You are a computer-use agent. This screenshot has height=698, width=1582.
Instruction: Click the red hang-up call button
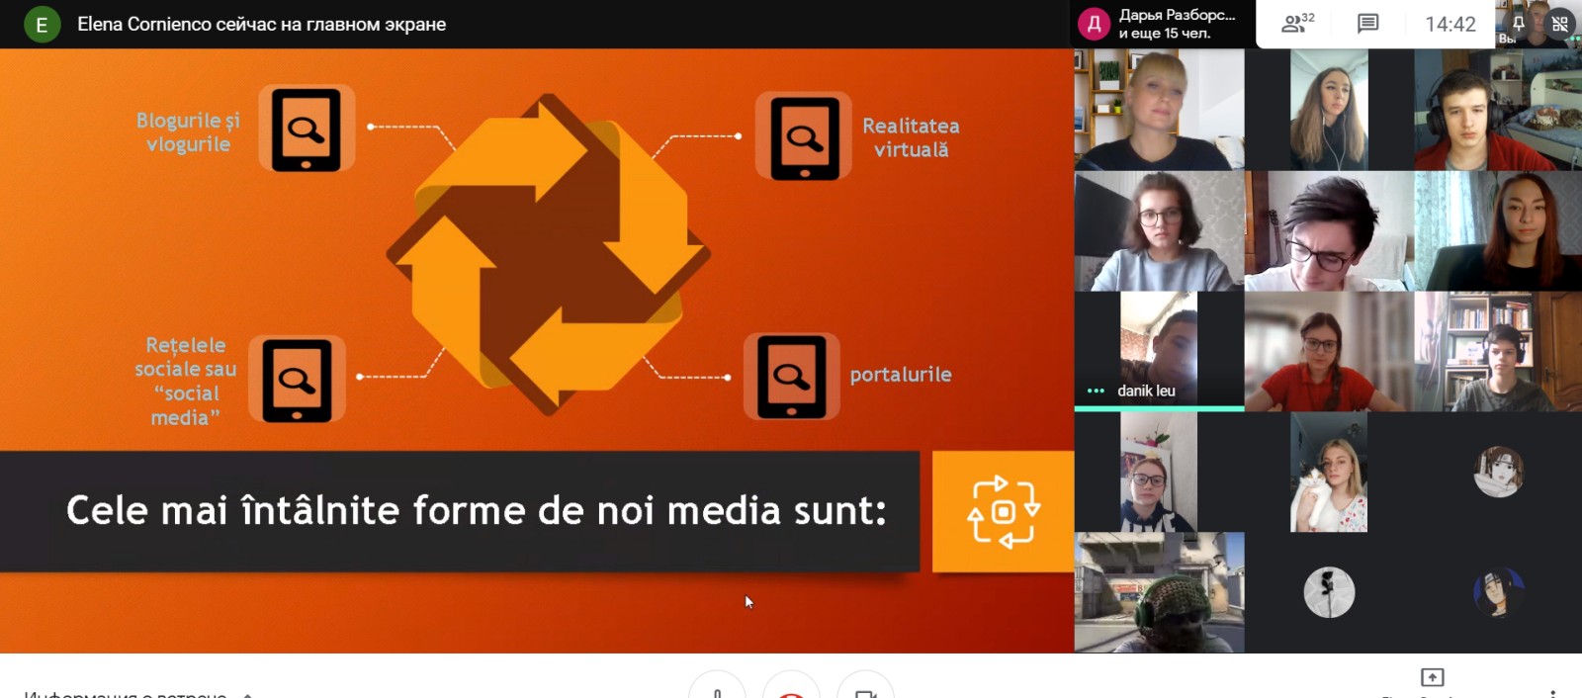pyautogui.click(x=791, y=687)
